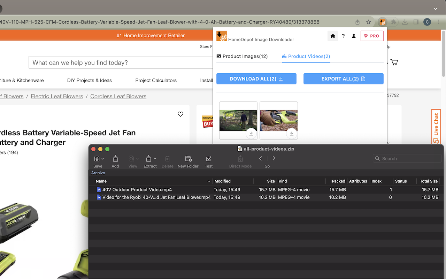
Task: Click the Live Chat side tab
Action: coord(436,126)
